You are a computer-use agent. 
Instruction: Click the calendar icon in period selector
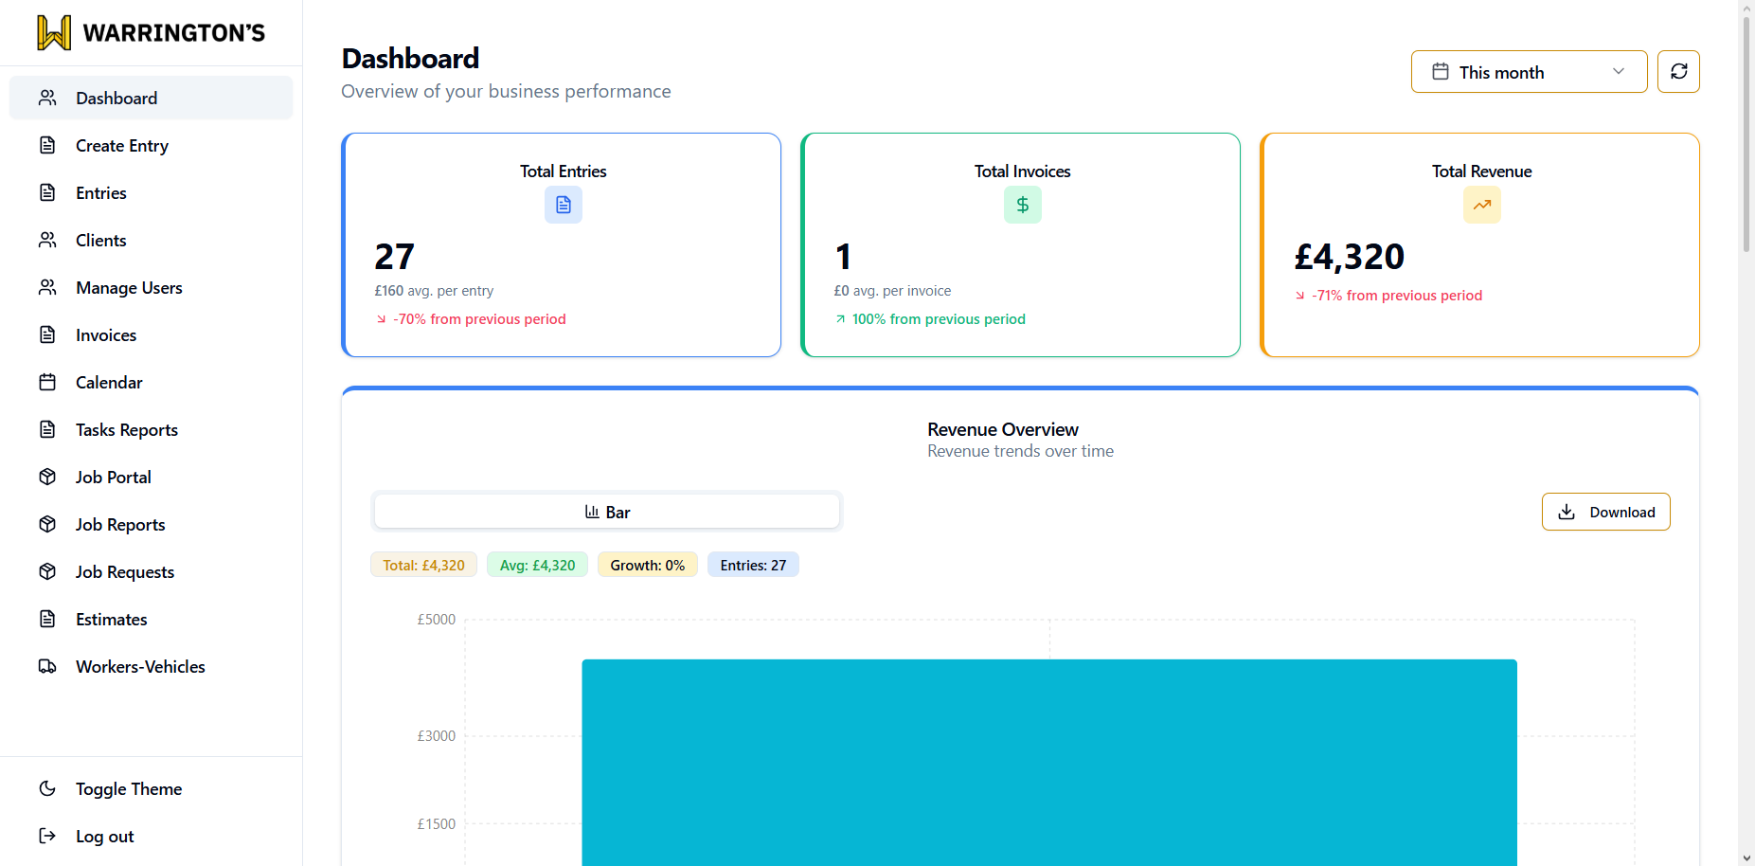coord(1441,72)
